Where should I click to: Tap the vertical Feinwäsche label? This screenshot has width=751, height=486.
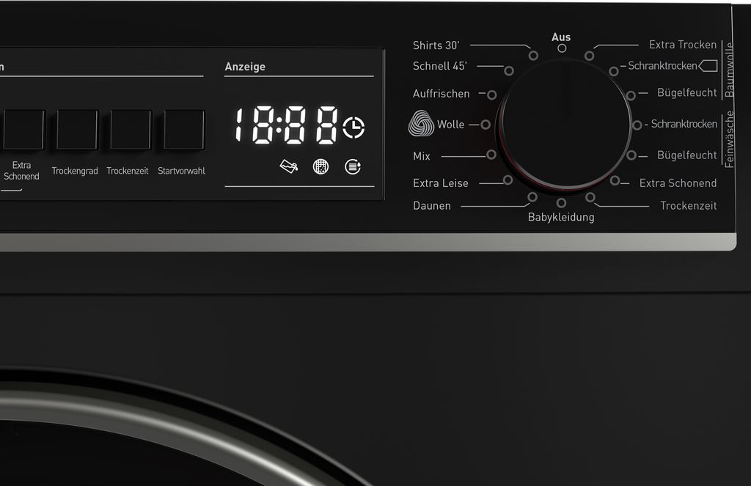(729, 139)
